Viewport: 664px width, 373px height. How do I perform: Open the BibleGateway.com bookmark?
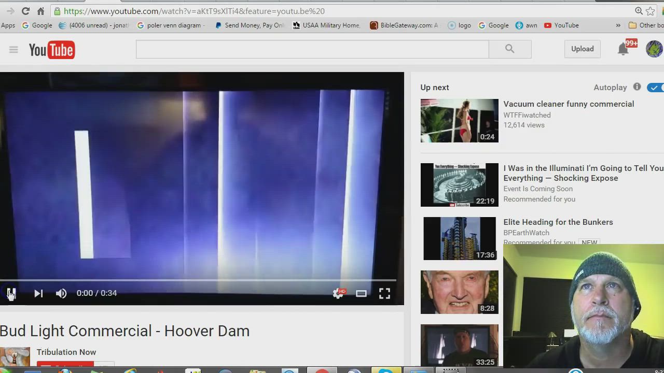coord(404,25)
